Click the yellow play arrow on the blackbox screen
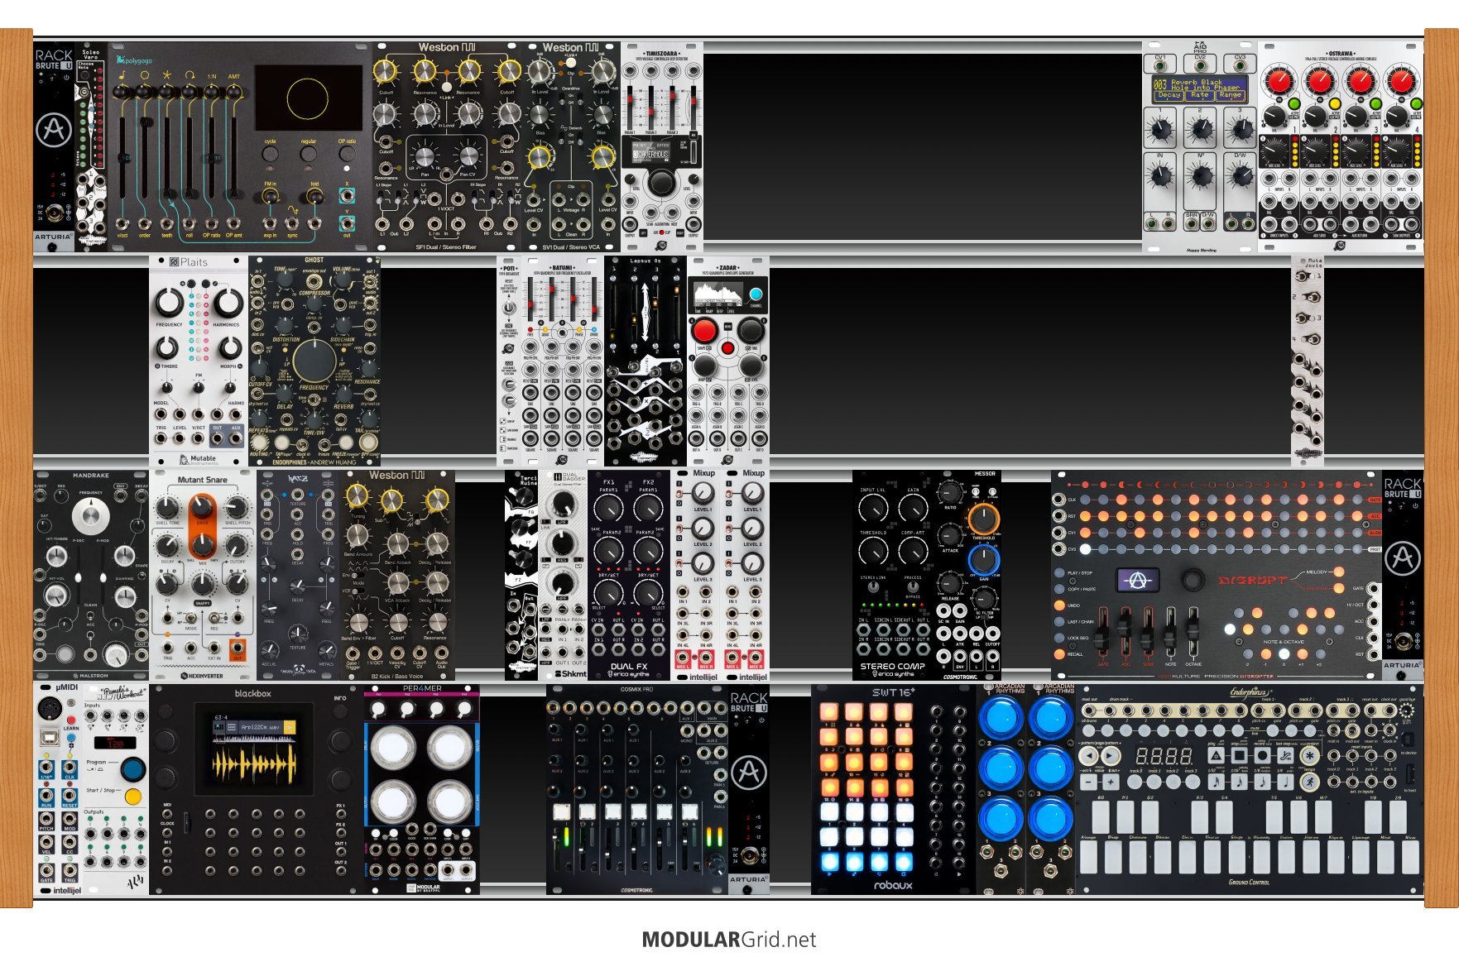This screenshot has height=957, width=1459. coord(290,727)
